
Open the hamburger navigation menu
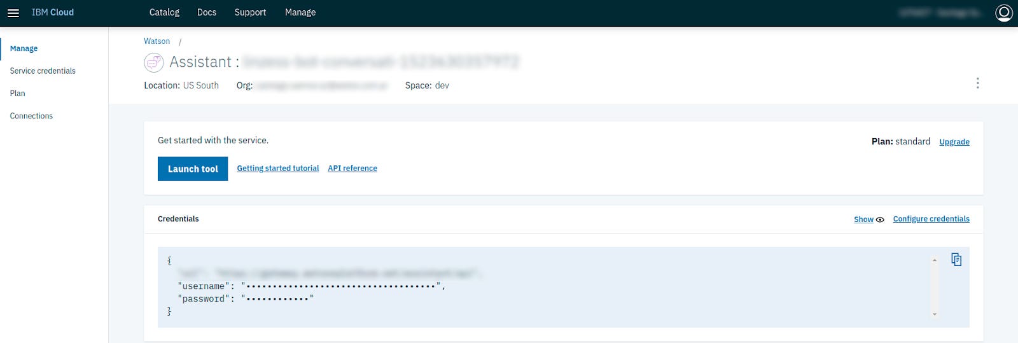[x=13, y=13]
